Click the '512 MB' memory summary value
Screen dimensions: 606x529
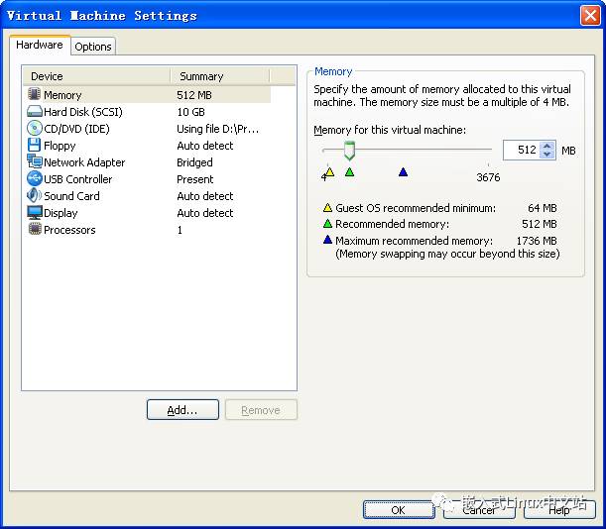pos(194,95)
